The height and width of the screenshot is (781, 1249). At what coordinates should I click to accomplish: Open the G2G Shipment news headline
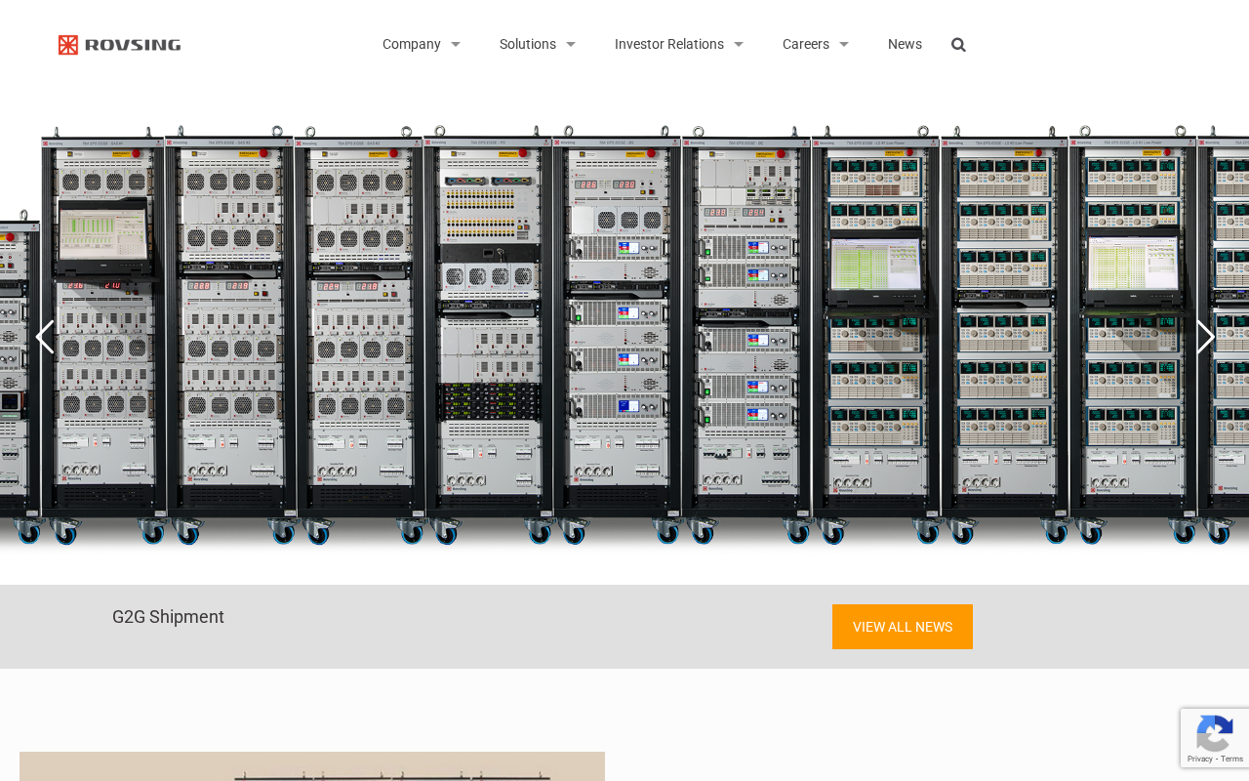pyautogui.click(x=168, y=617)
